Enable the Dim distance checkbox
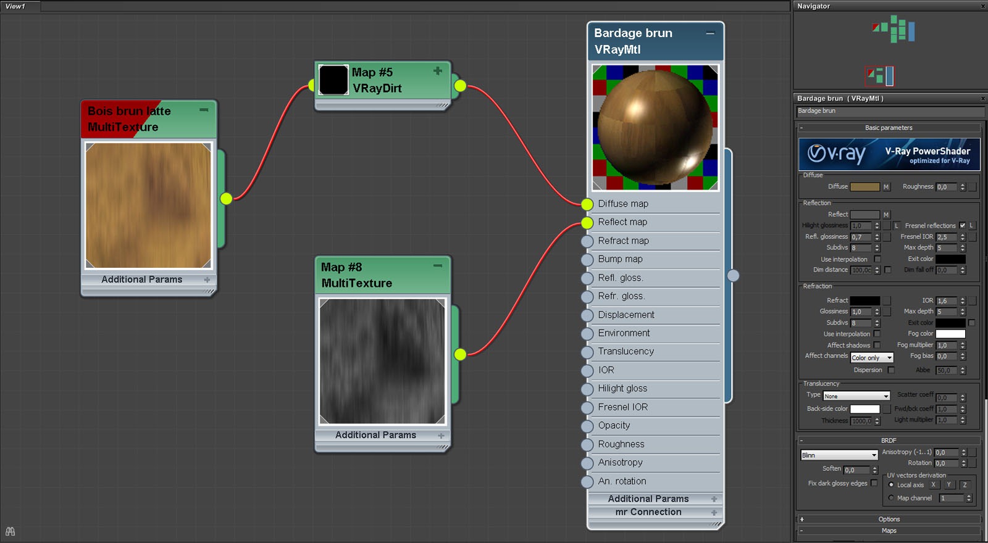This screenshot has height=543, width=988. [887, 270]
